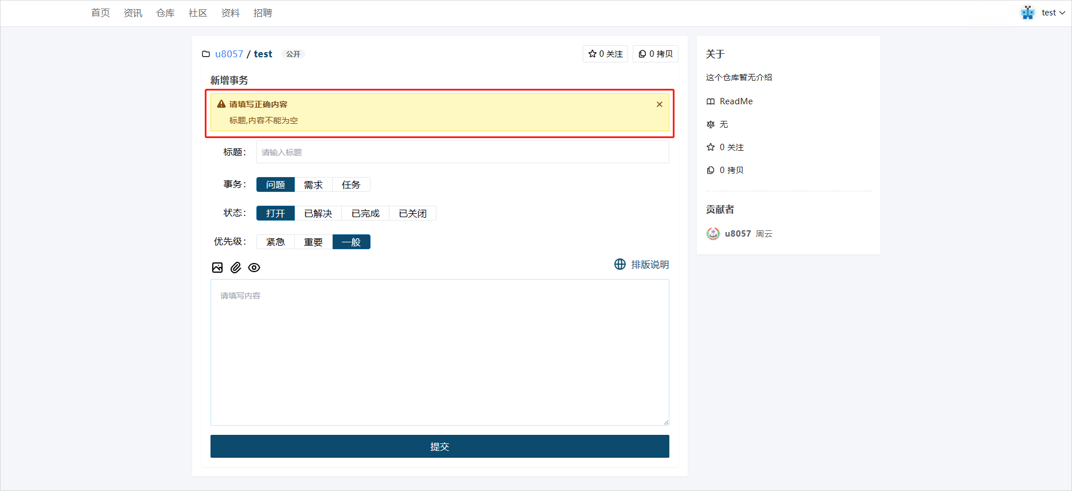
Task: Open the 仓库 navigation menu item
Action: click(165, 13)
